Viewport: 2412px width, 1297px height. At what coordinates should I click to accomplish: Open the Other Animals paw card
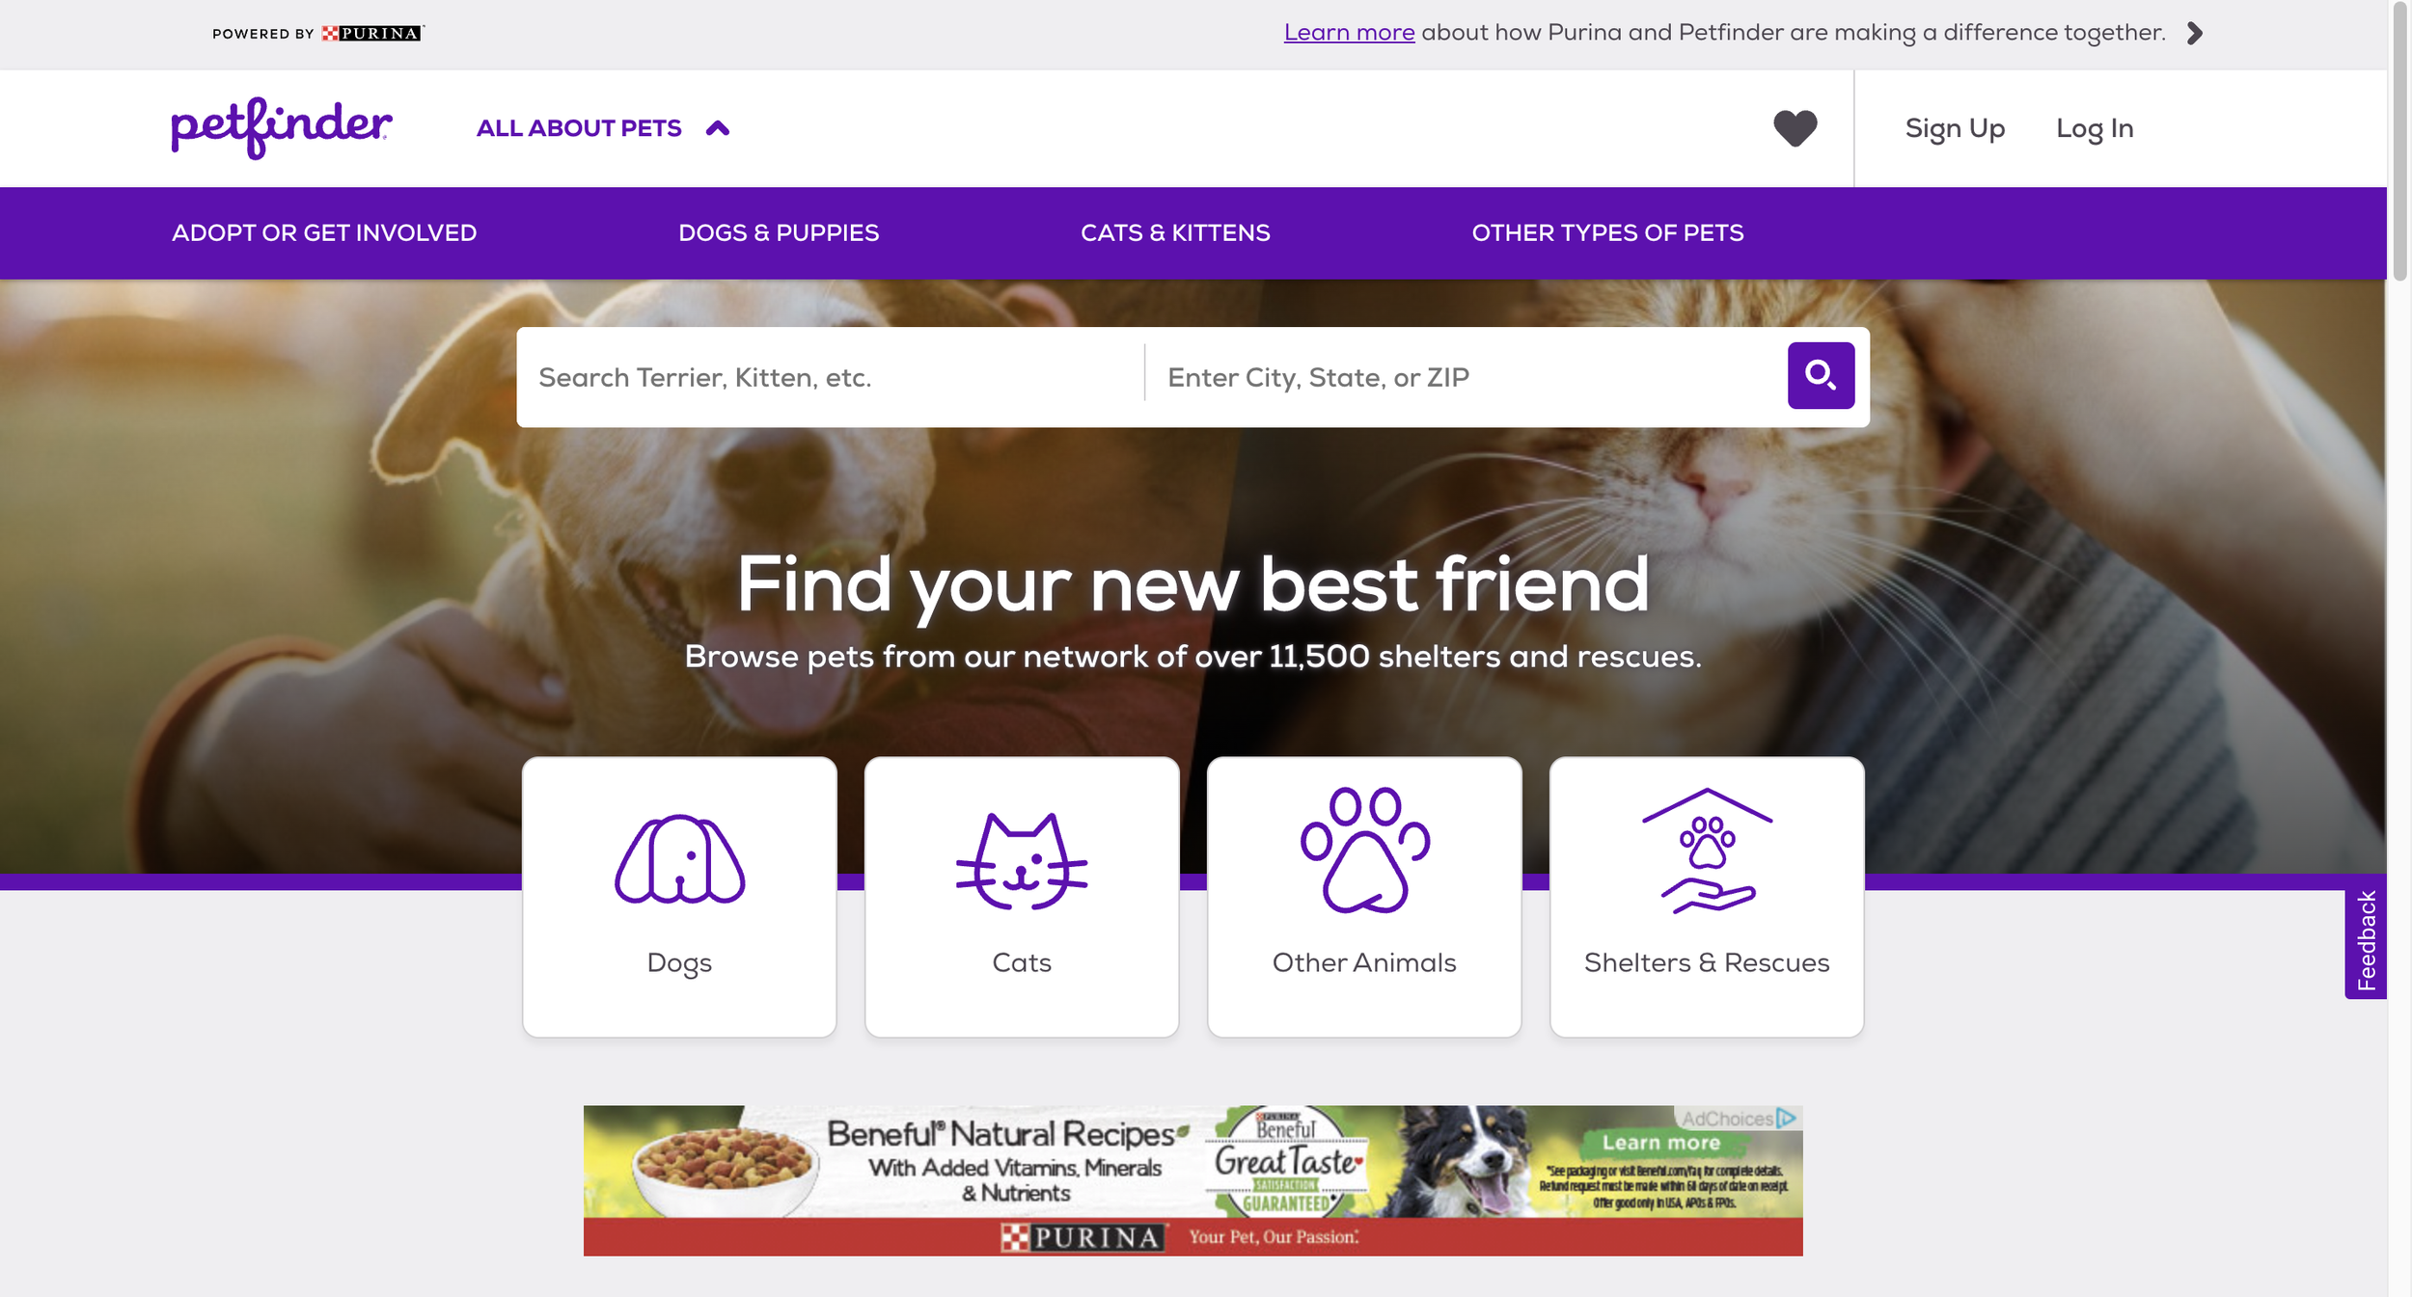click(x=1364, y=897)
